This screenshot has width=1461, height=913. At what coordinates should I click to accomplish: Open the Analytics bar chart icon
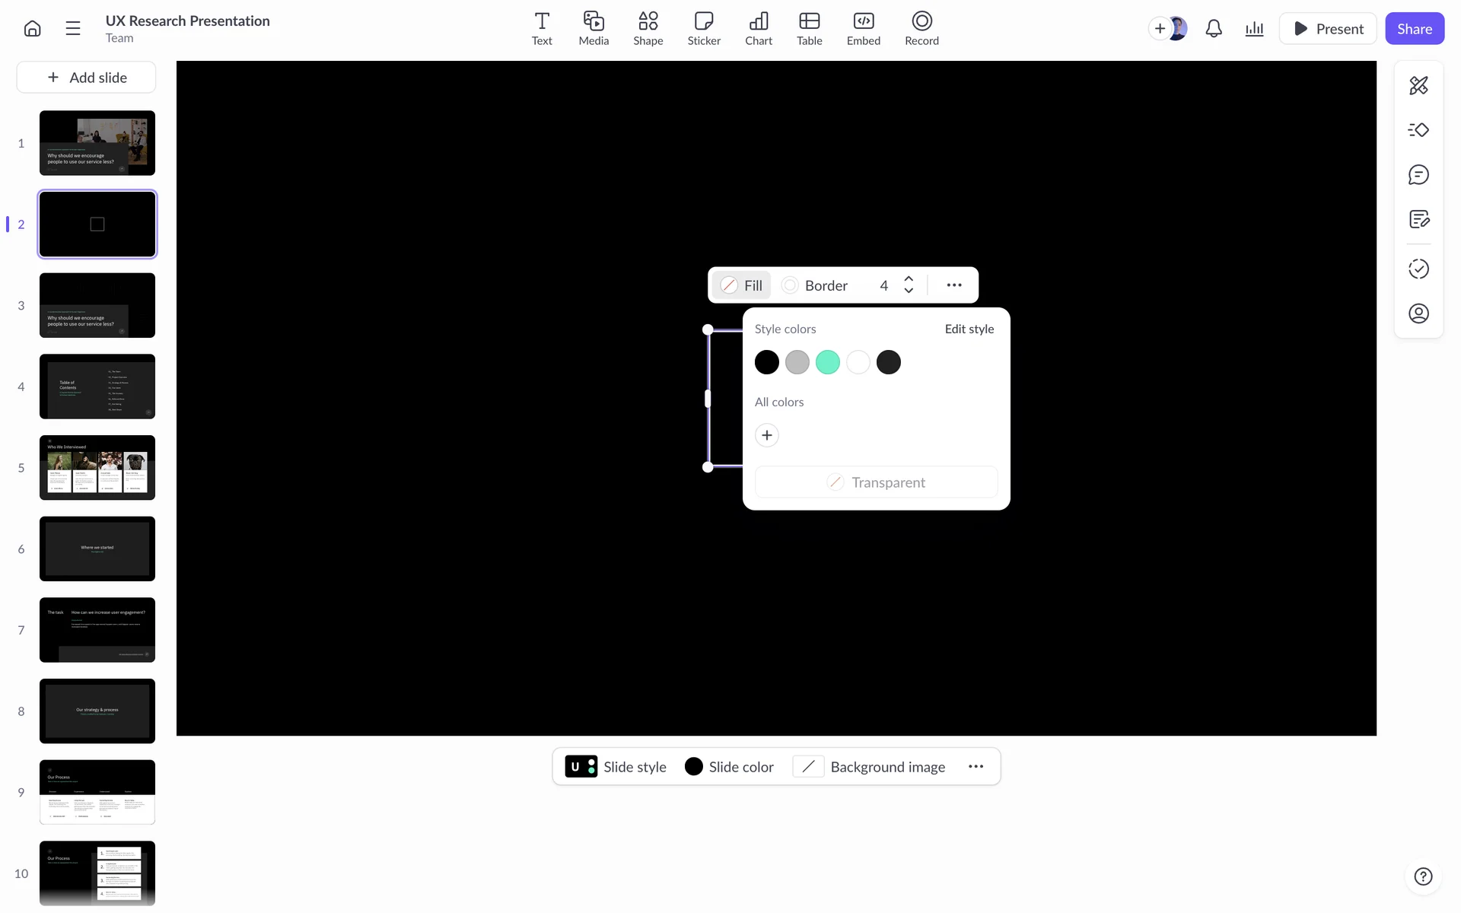[1254, 29]
